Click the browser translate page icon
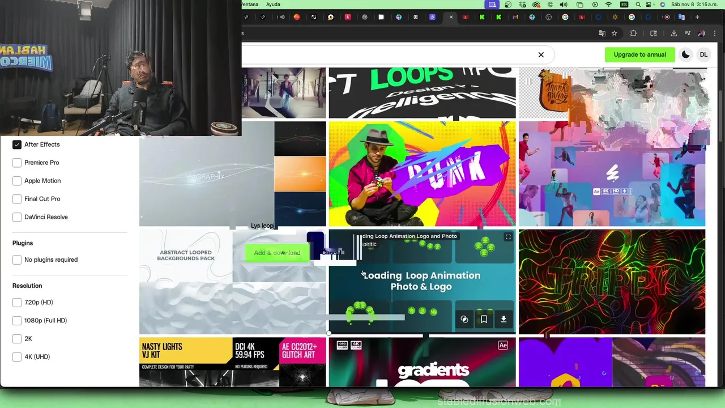This screenshot has height=408, width=725. pos(602,33)
